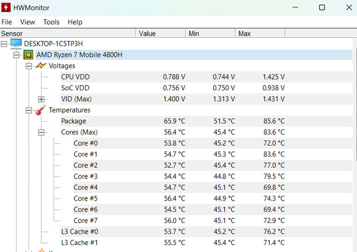Select the Temperatures label
The image size is (357, 252).
[69, 110]
